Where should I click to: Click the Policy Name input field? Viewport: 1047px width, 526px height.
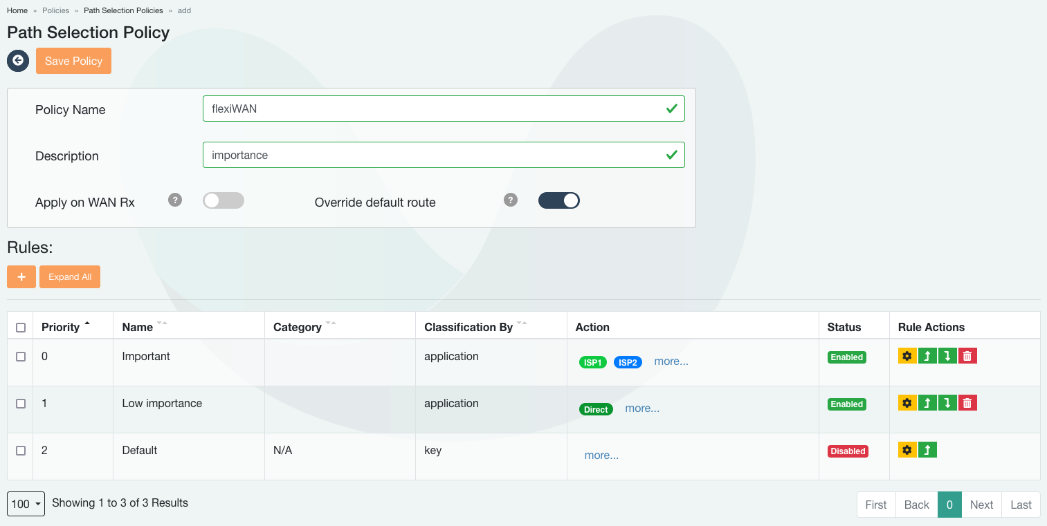pos(444,109)
